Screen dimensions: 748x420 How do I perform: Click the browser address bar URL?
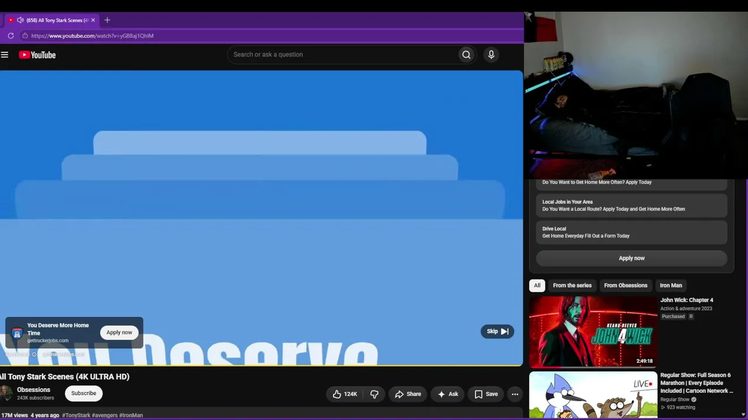[x=92, y=36]
